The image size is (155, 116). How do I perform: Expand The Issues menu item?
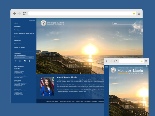point(18,44)
